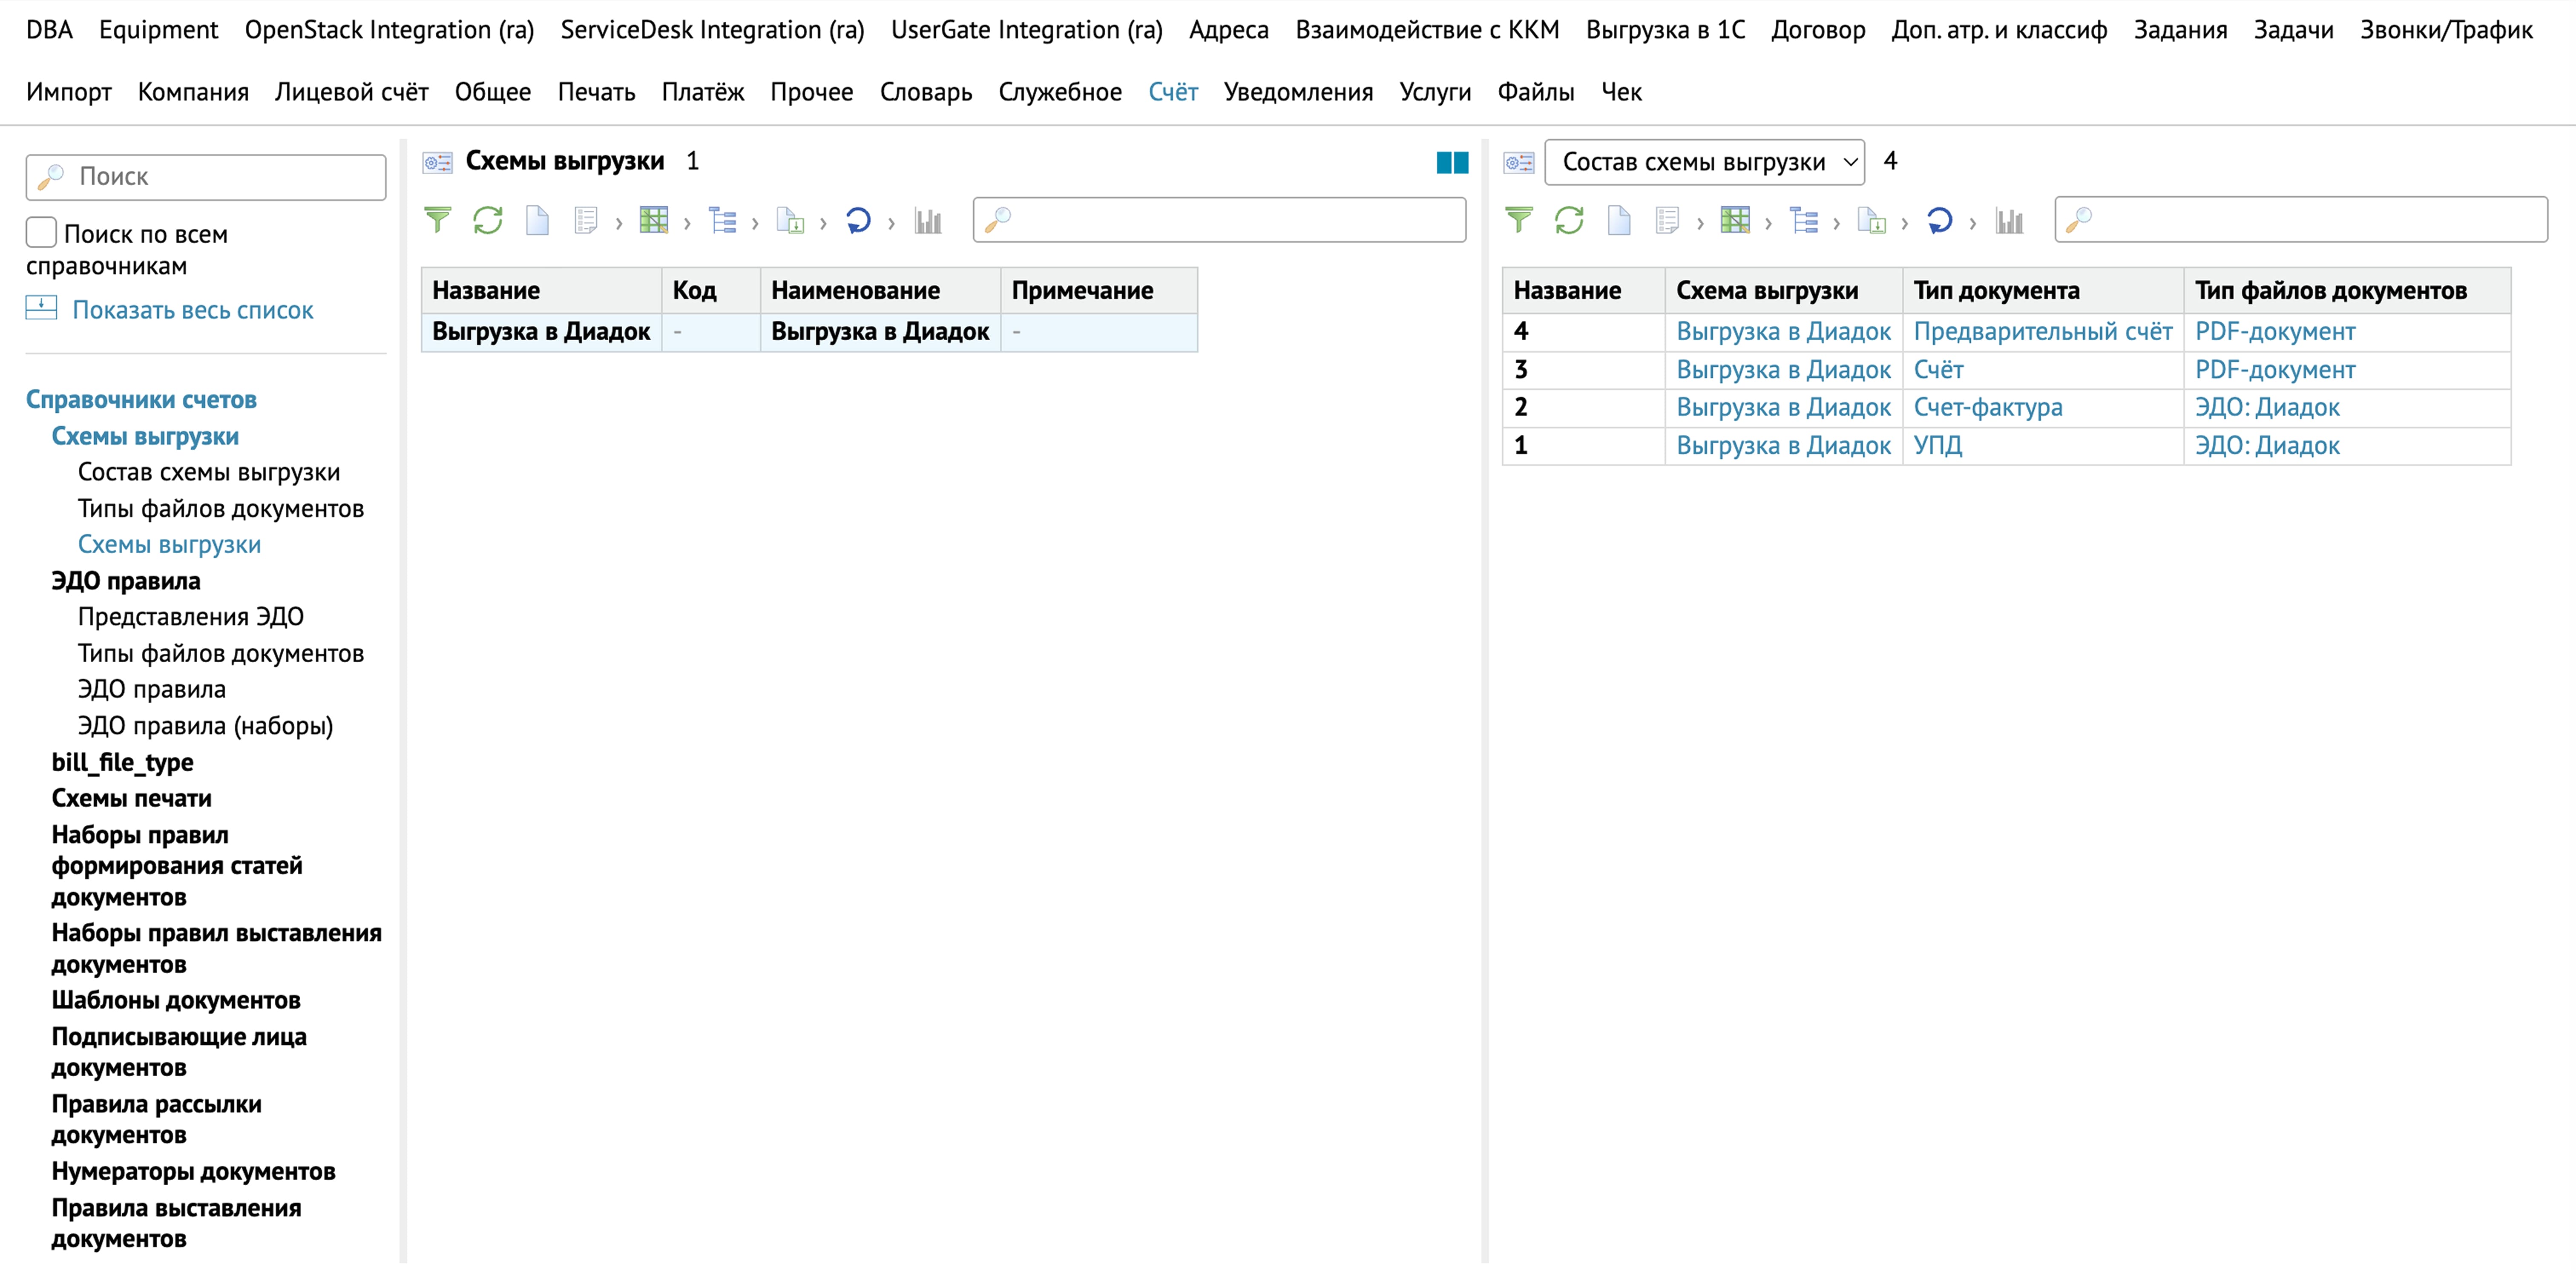2576x1276 pixels.
Task: Expand chevron after the table grid icon in left toolbar
Action: [x=687, y=223]
